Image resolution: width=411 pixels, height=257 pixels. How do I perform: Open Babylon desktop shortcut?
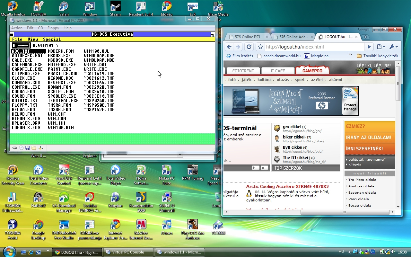[x=115, y=200]
